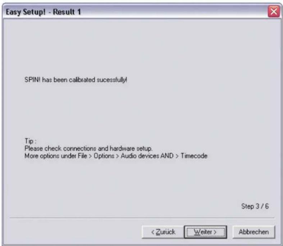Click the Audio devices AND text

147,156
